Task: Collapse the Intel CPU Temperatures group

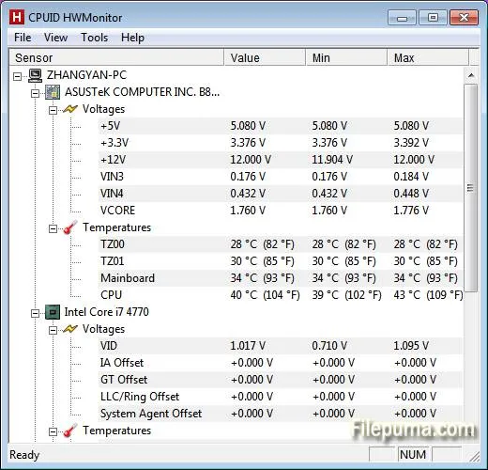Action: (x=53, y=431)
